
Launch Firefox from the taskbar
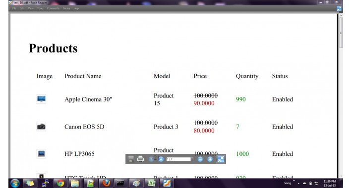tap(106, 183)
